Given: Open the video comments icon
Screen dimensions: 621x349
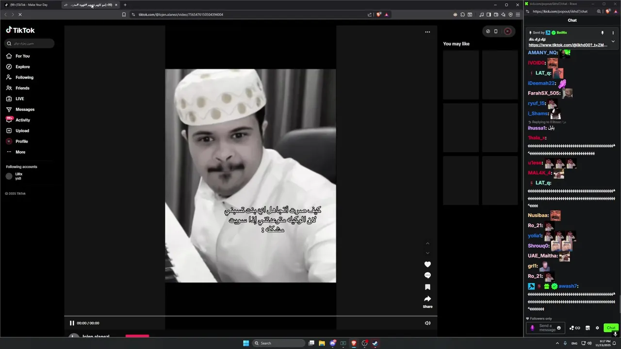Looking at the screenshot, I should [427, 275].
